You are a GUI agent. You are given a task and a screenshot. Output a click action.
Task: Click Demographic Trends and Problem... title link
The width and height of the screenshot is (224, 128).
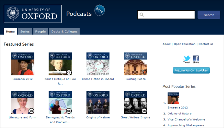(60, 120)
